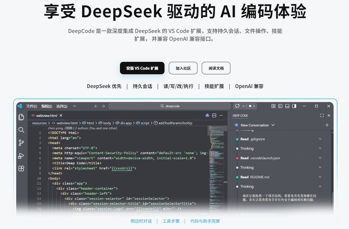Click the chen yong blame annotation
Screen dimensions: 349x229
click(x=82, y=128)
